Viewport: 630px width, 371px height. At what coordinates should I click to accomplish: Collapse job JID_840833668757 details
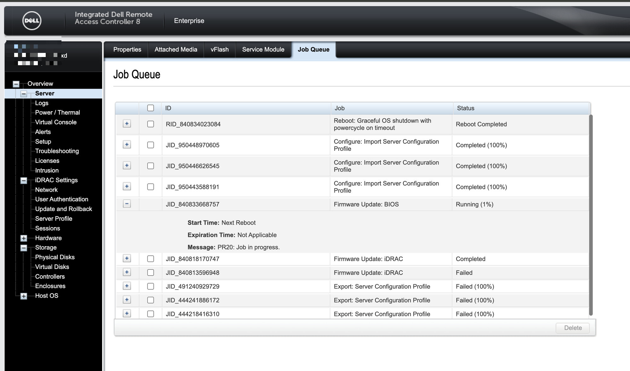[127, 204]
